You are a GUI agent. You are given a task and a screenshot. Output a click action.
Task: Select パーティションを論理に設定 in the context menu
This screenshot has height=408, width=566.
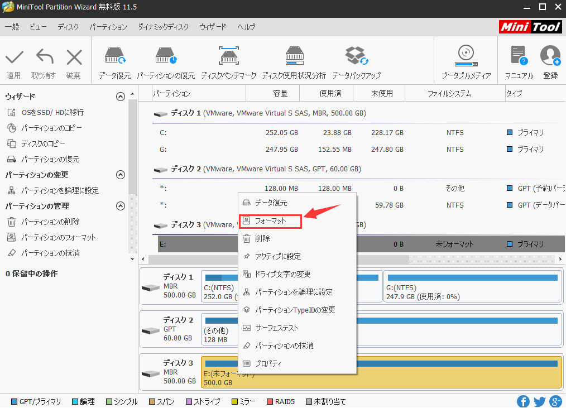[x=298, y=292]
